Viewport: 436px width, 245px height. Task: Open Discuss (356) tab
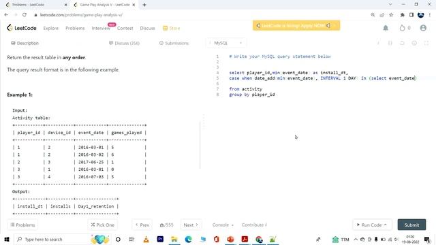124,43
